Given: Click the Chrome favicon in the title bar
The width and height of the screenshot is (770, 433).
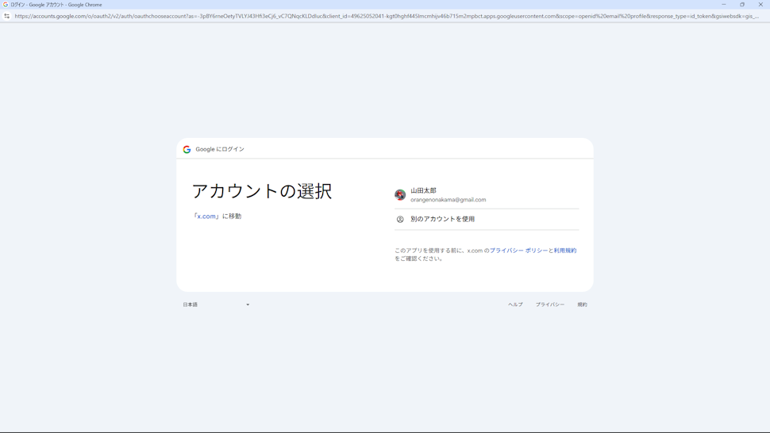Looking at the screenshot, I should coord(6,5).
